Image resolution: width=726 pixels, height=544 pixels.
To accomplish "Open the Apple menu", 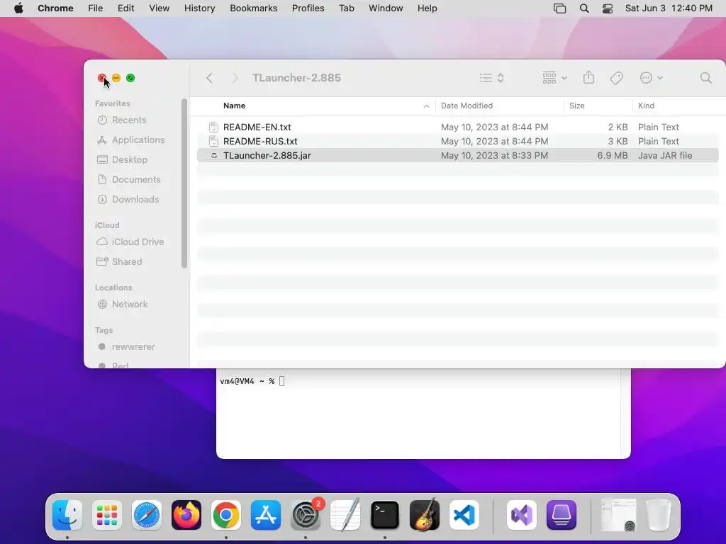I will click(18, 8).
